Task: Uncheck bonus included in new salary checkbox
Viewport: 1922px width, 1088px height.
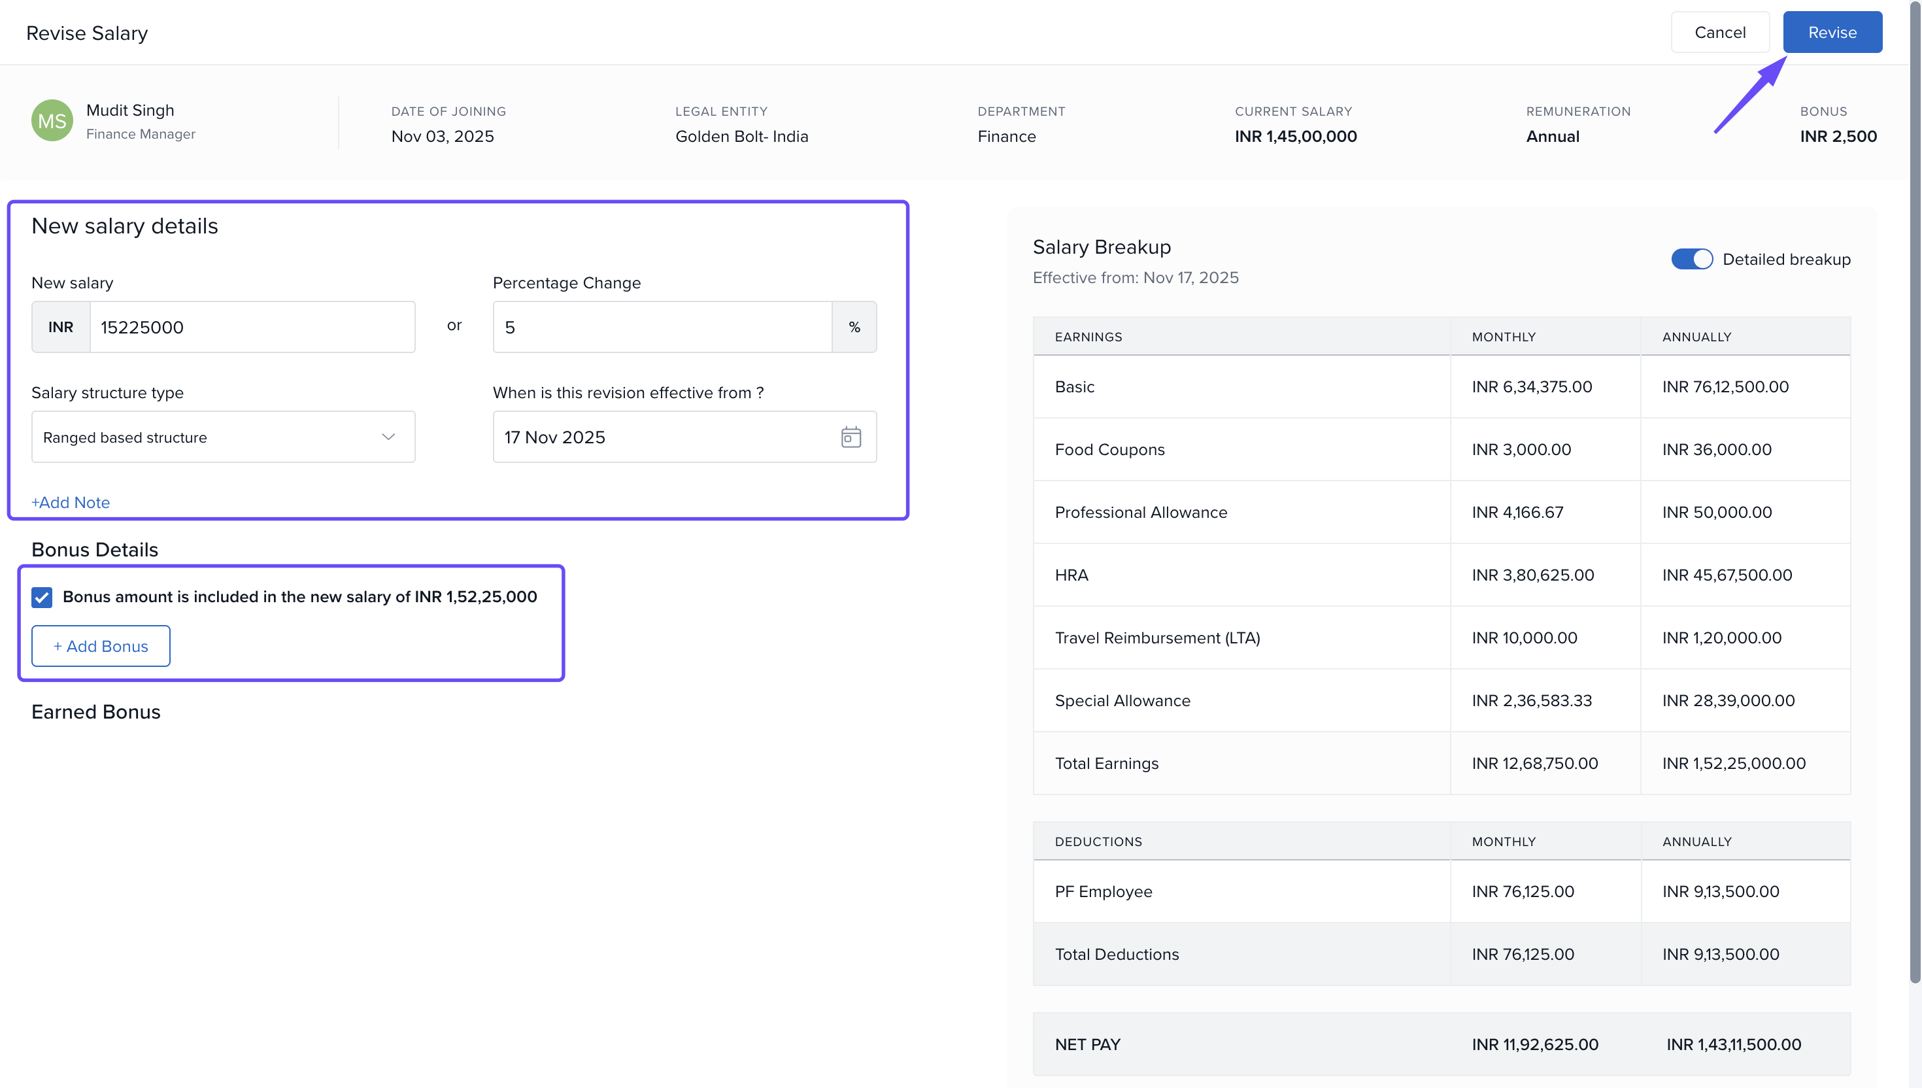Action: tap(42, 597)
